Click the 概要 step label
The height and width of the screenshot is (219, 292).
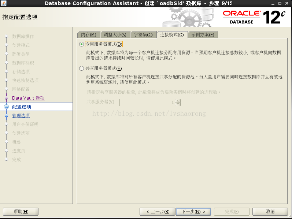coord(16,142)
